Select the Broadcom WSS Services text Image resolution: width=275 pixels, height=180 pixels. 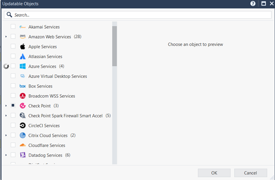52,96
